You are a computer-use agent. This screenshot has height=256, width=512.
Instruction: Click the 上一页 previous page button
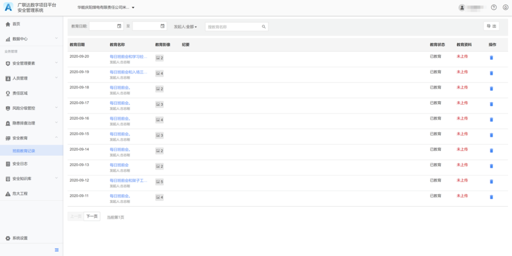(76, 216)
